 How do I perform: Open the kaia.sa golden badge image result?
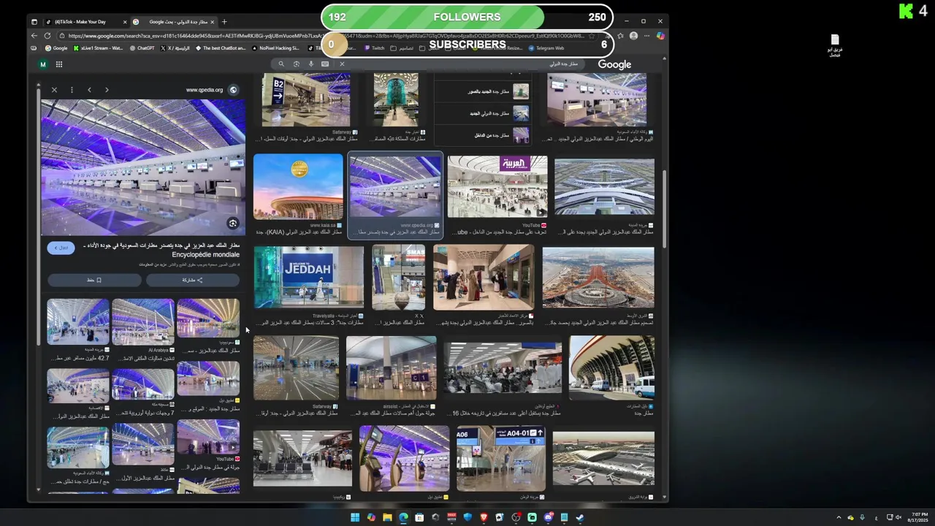298,187
